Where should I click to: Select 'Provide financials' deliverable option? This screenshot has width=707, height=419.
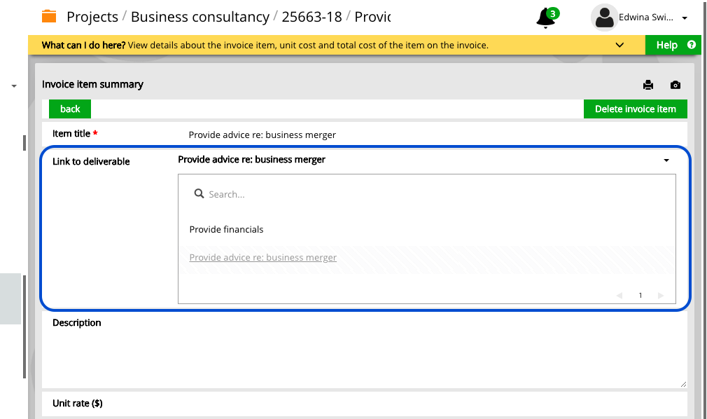point(226,229)
